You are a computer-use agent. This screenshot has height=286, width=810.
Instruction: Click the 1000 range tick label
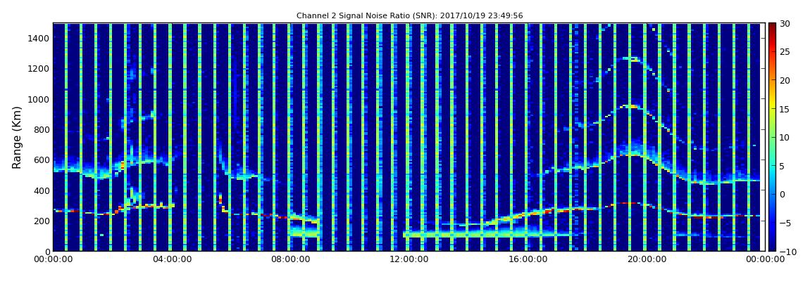pyautogui.click(x=39, y=99)
